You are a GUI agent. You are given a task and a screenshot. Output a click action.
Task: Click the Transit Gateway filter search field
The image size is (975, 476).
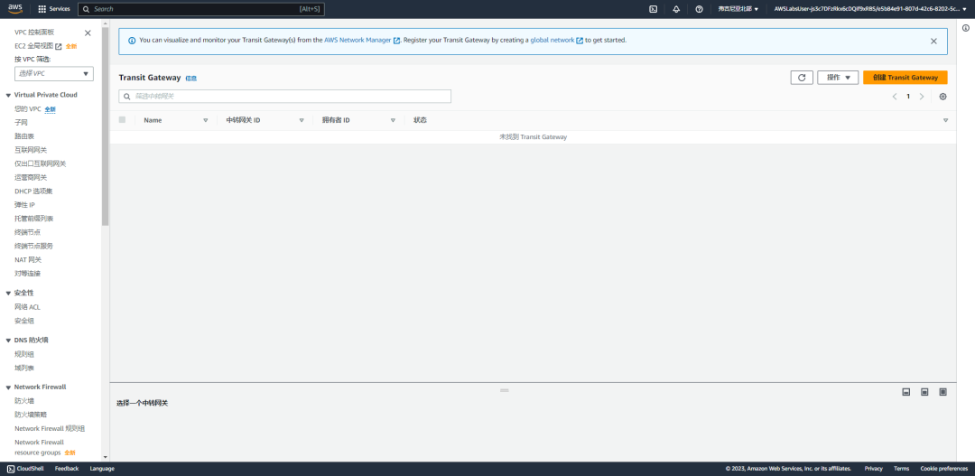284,97
